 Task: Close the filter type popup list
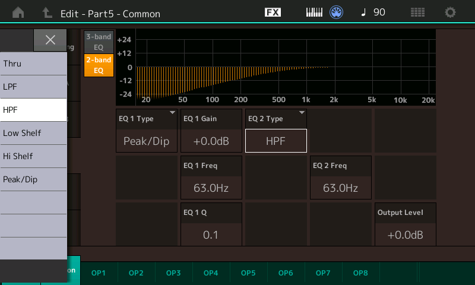tap(50, 40)
